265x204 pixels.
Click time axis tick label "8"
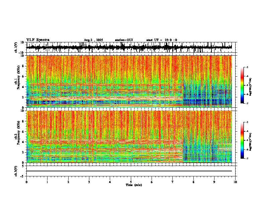pos(193,182)
